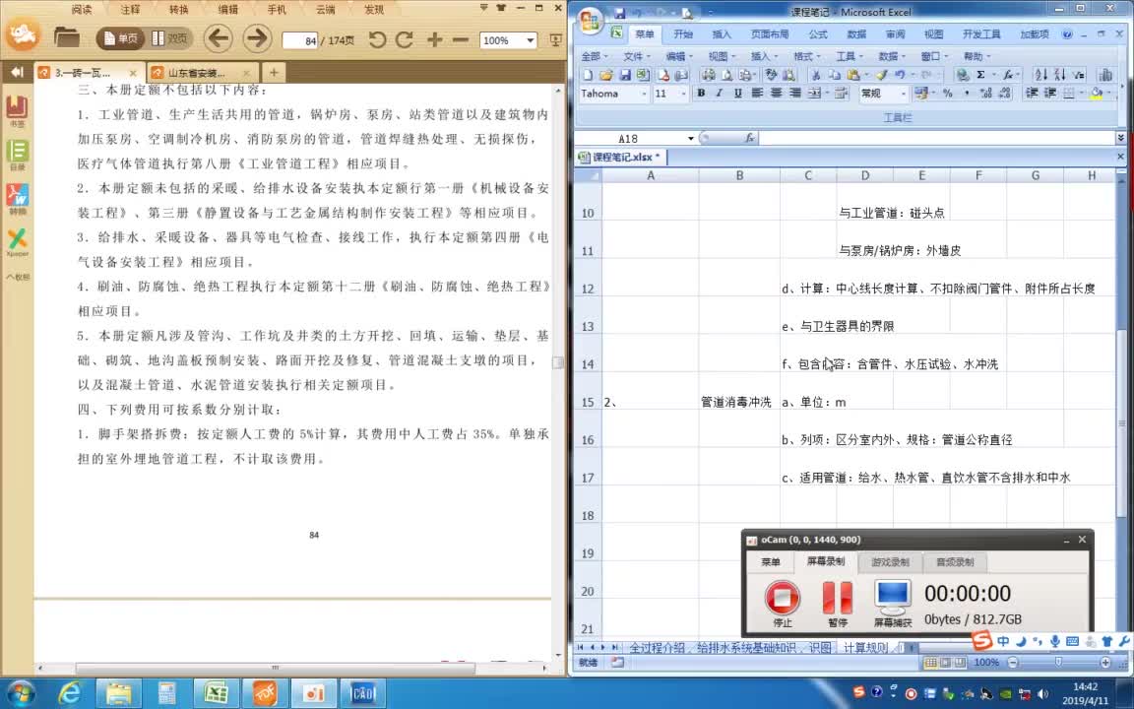
Task: Click the Excel formula bar input
Action: pyautogui.click(x=936, y=138)
